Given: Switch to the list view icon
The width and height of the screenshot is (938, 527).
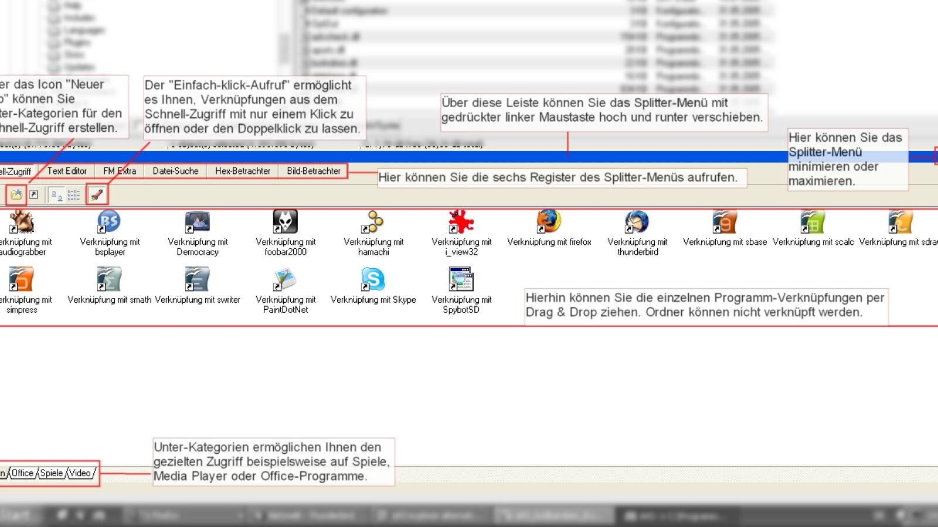Looking at the screenshot, I should click(73, 195).
